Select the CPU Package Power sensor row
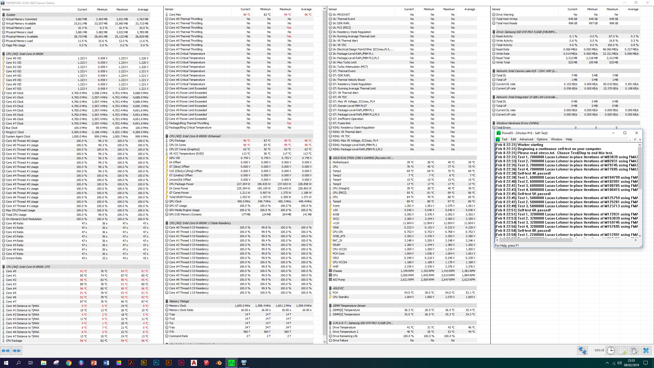654x368 pixels. pos(181,184)
